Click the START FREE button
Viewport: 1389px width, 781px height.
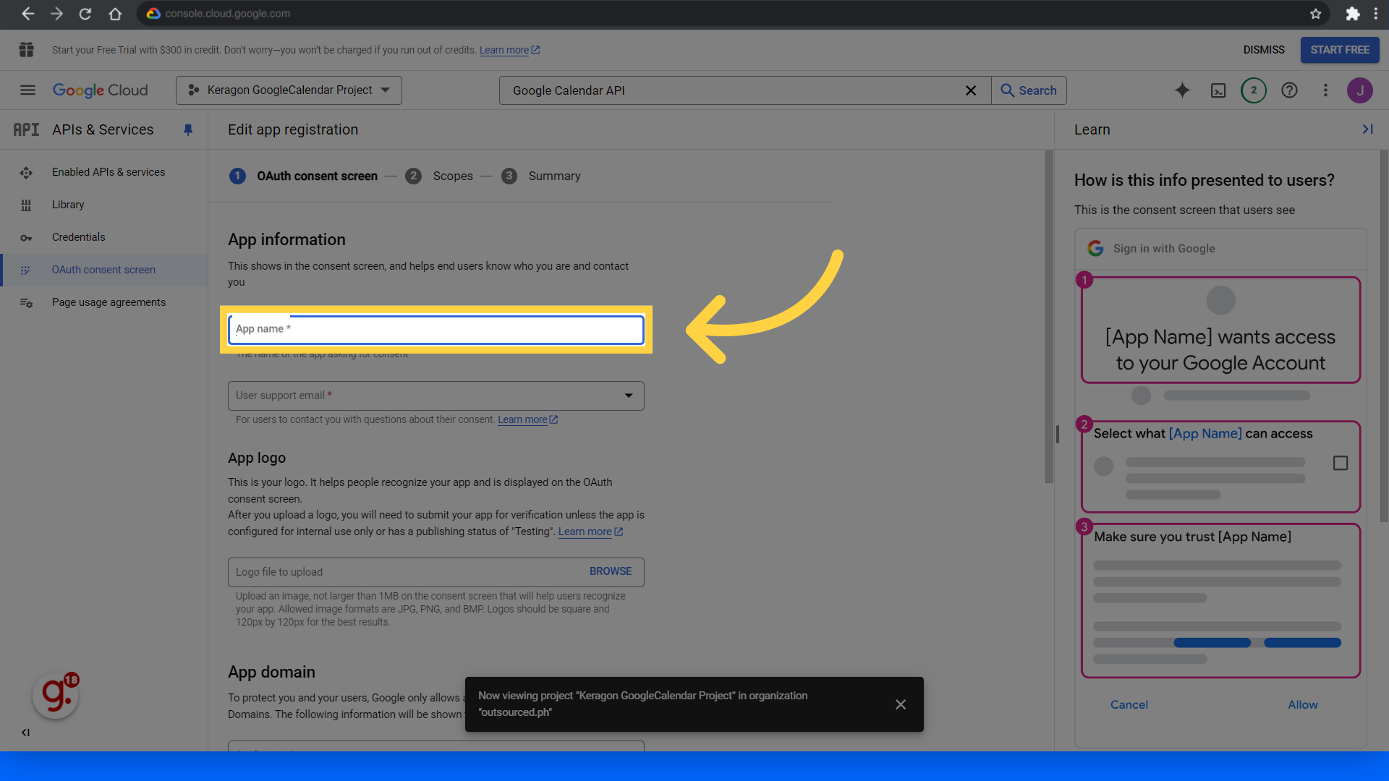(1340, 50)
